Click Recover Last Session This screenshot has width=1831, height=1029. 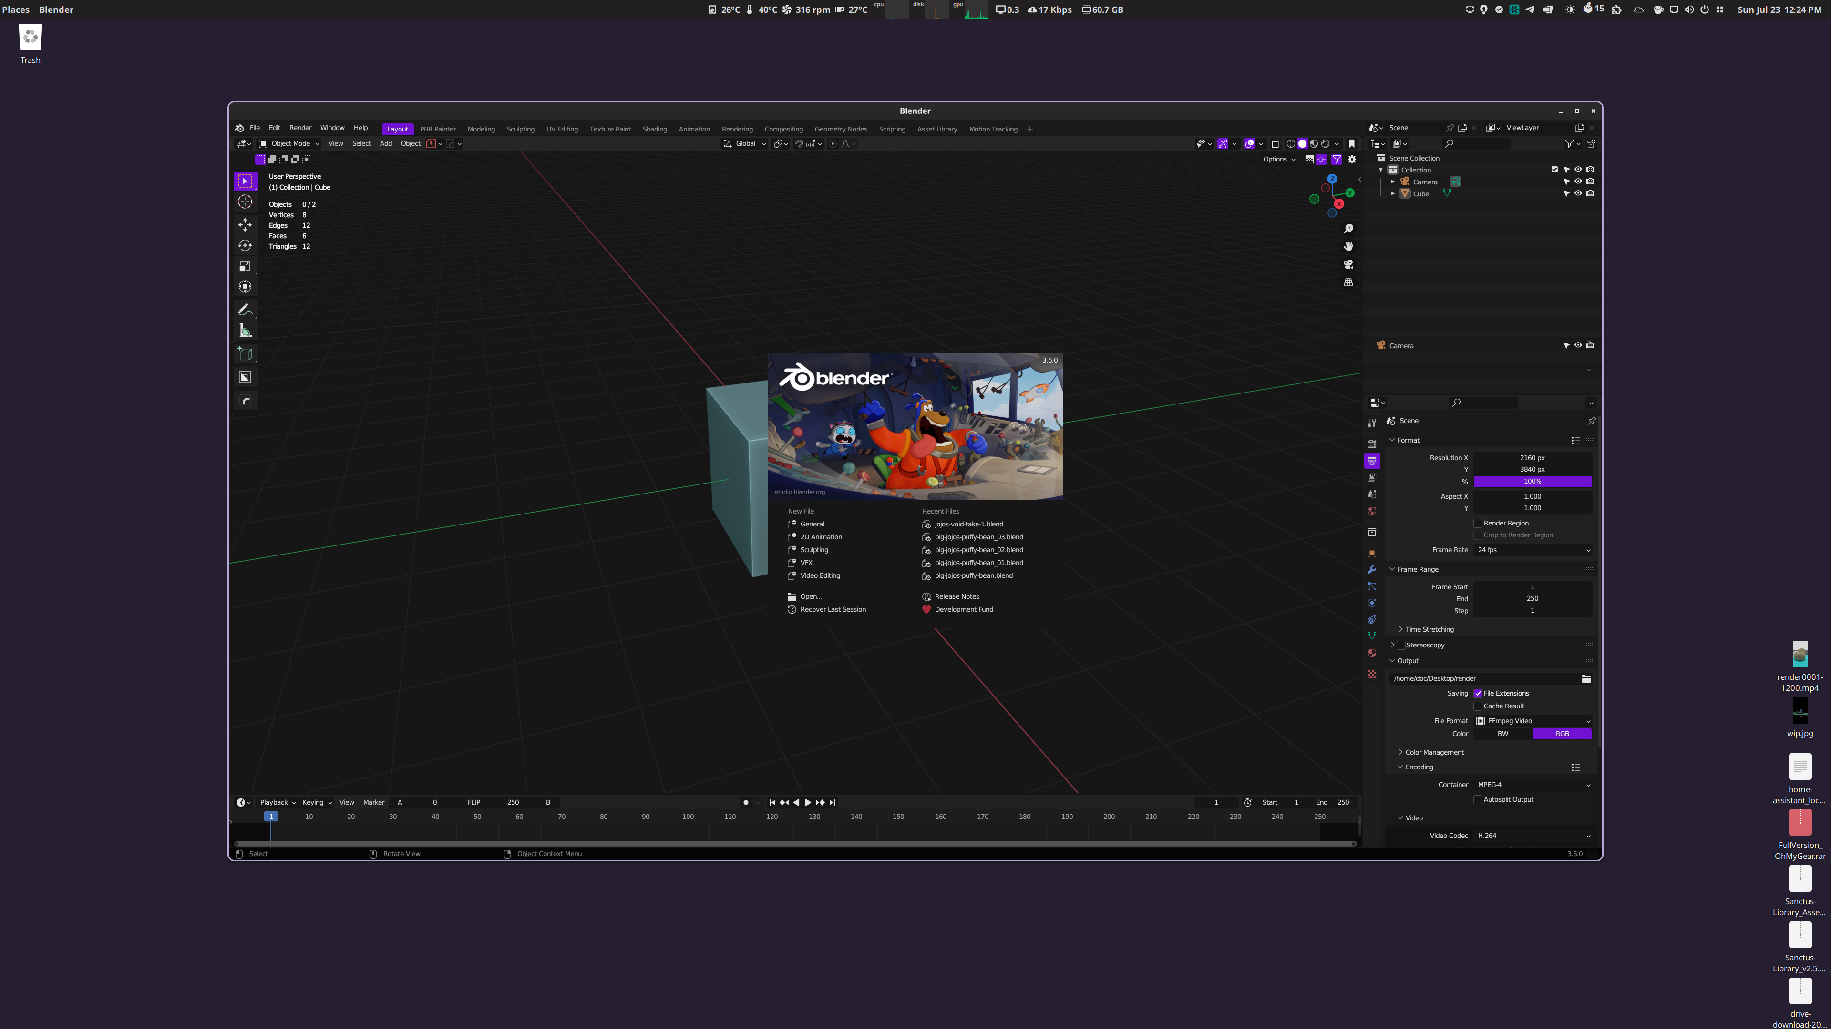[x=832, y=609]
